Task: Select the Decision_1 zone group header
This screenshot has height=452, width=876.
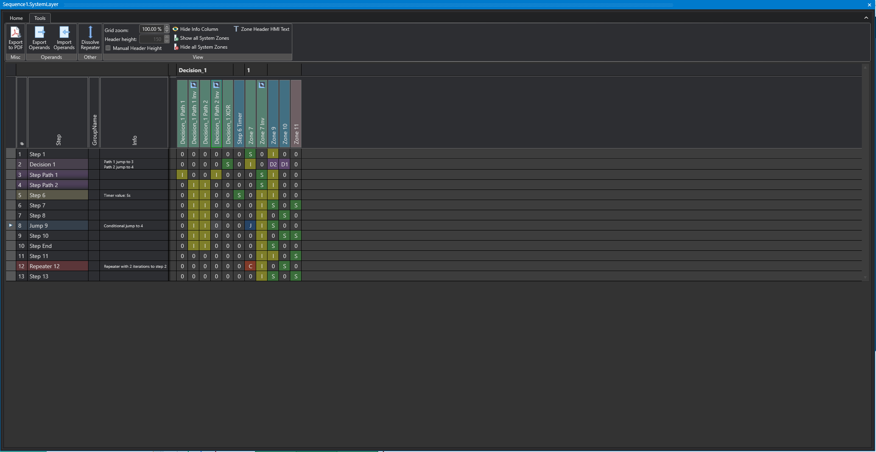Action: click(x=205, y=70)
